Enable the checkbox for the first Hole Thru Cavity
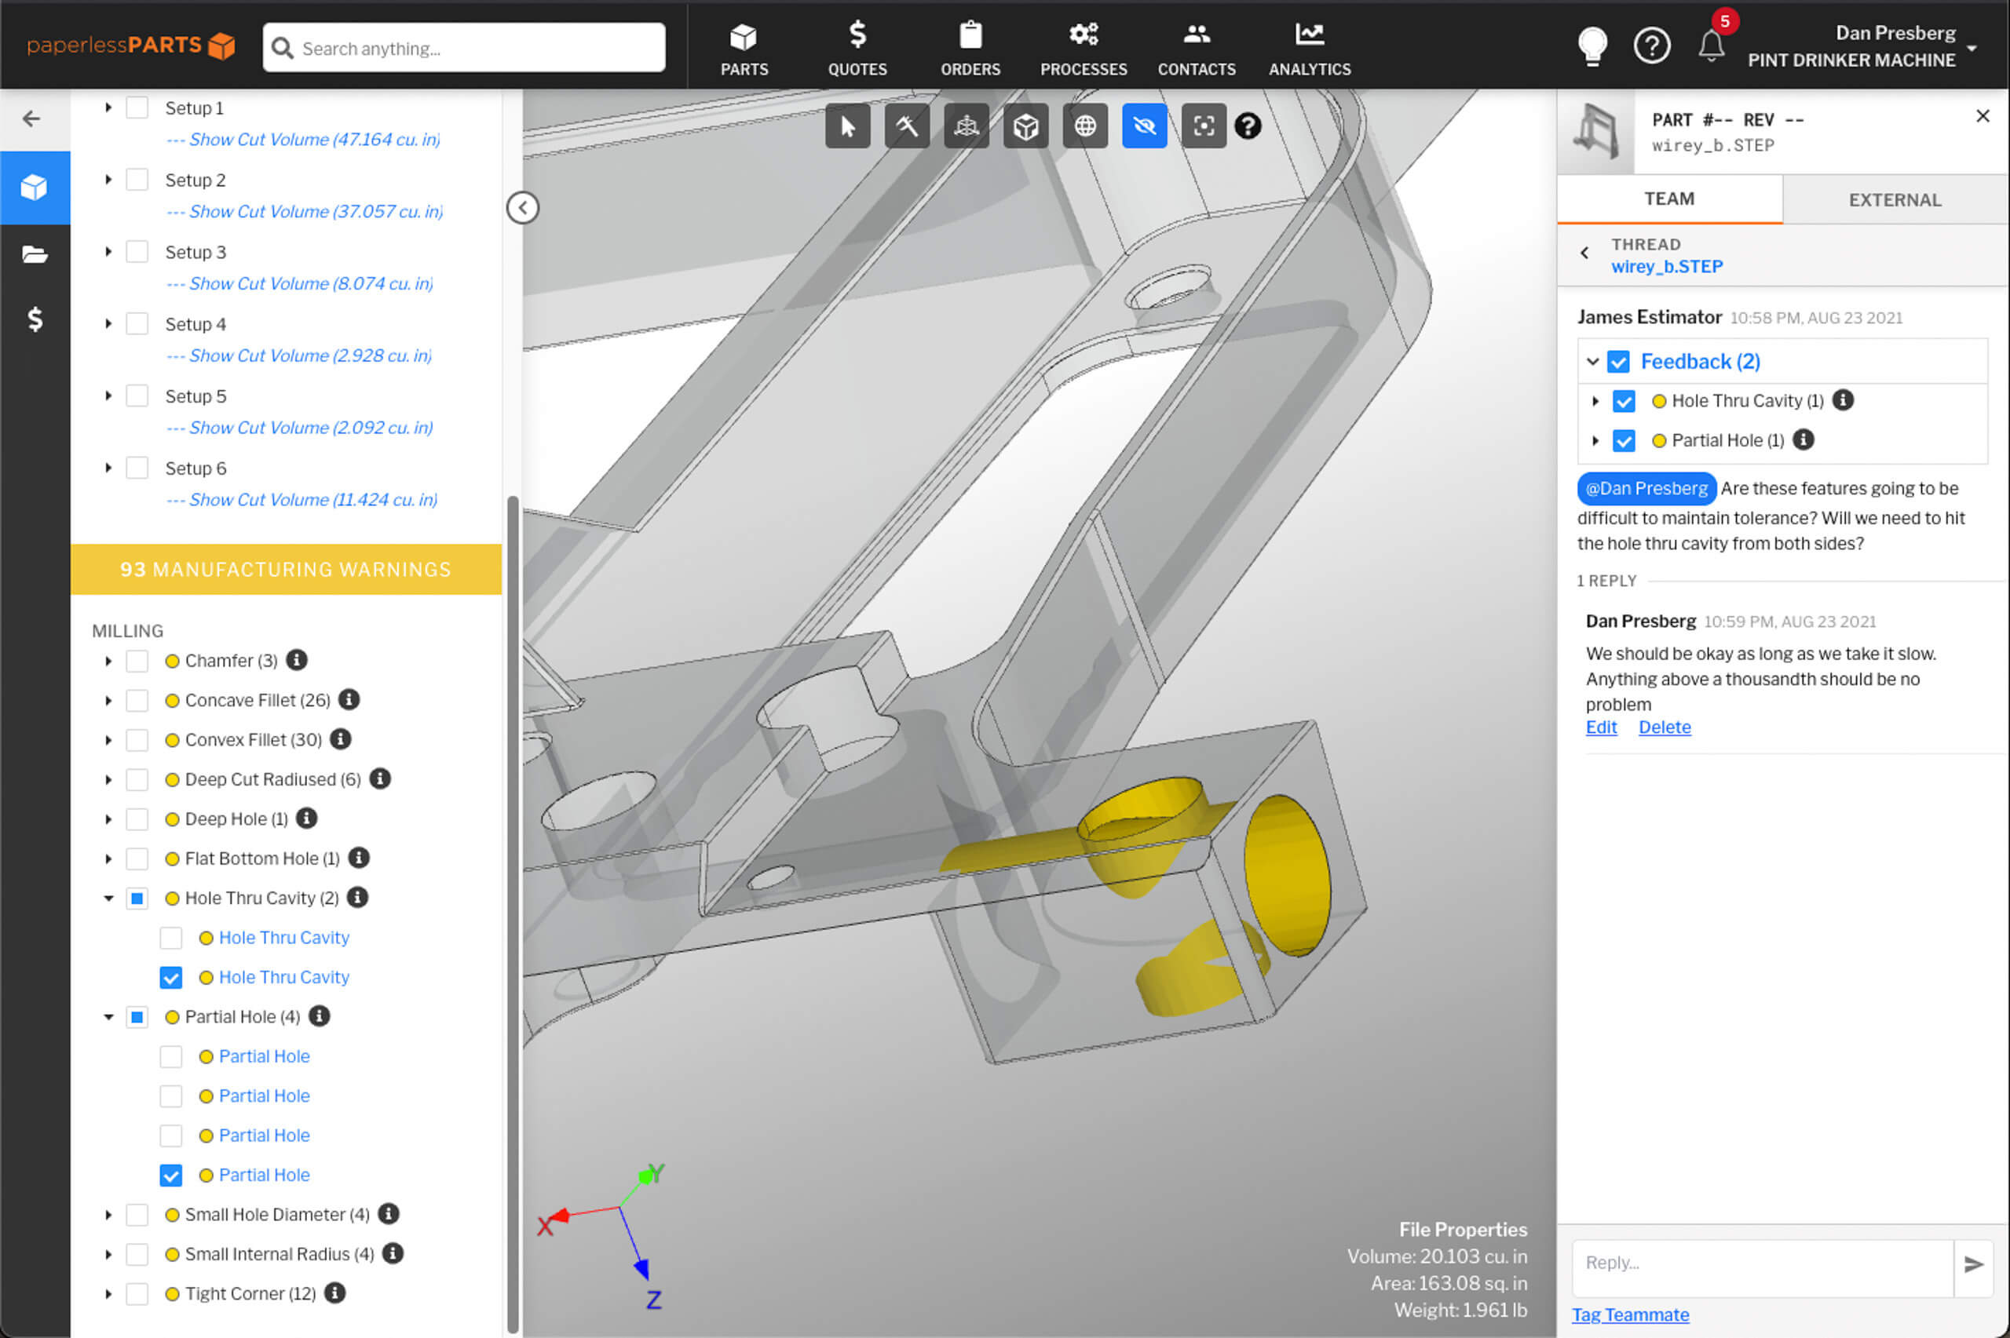 click(x=170, y=937)
